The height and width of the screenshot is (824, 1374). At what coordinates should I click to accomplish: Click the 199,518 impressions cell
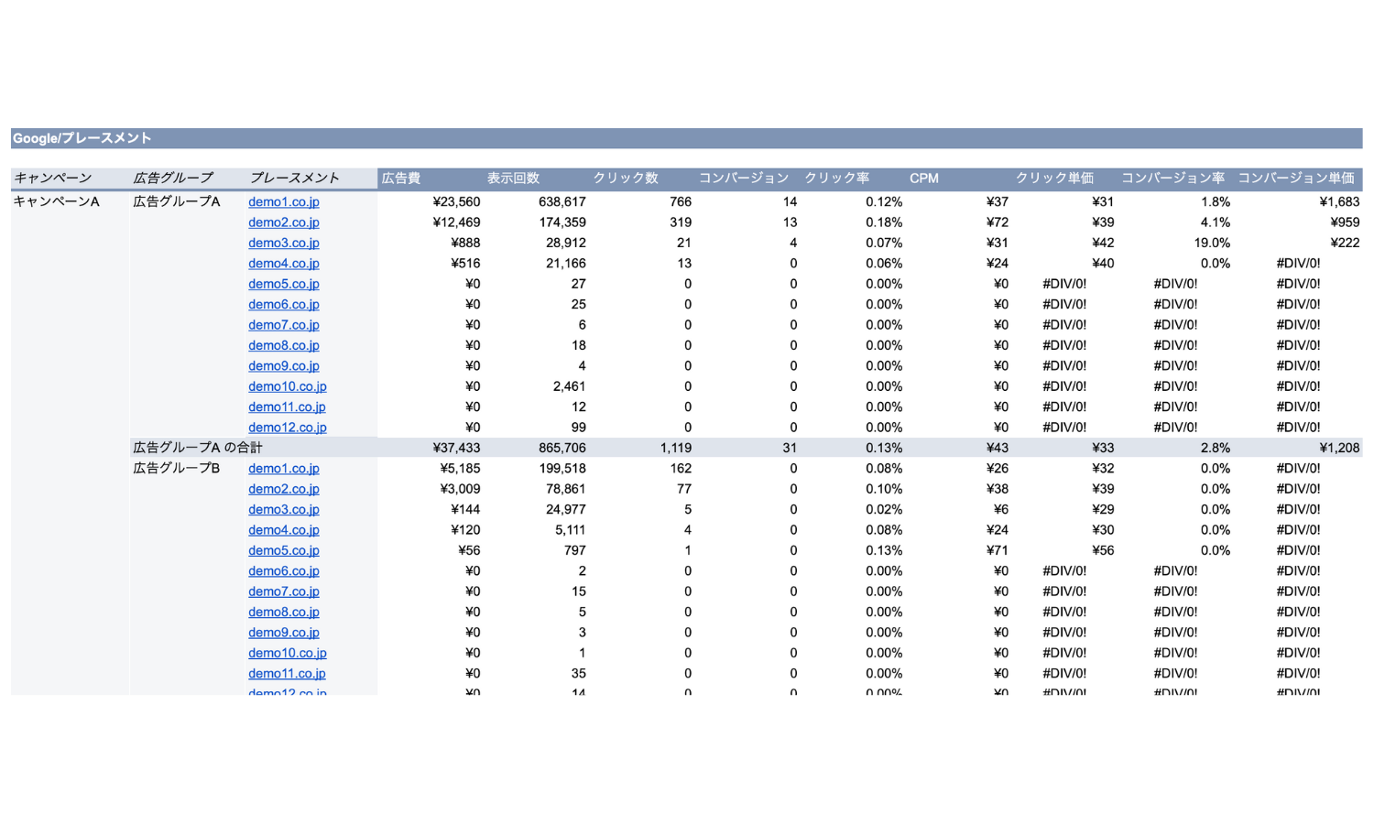tap(562, 469)
